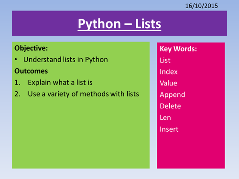Select the Key Words: heading

[178, 49]
